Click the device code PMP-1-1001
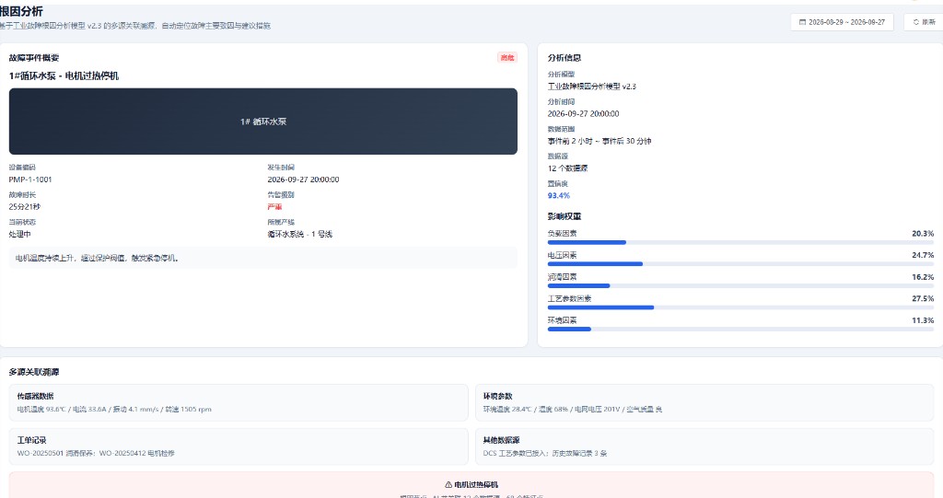943x498 pixels. tap(30, 180)
